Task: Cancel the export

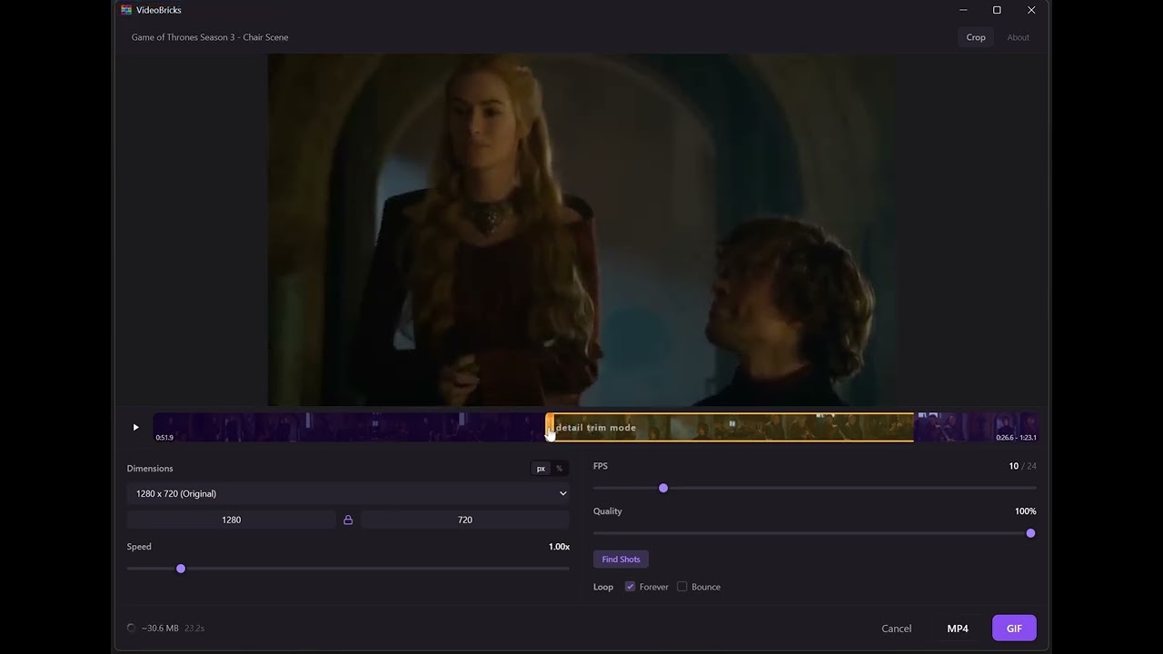Action: point(896,629)
